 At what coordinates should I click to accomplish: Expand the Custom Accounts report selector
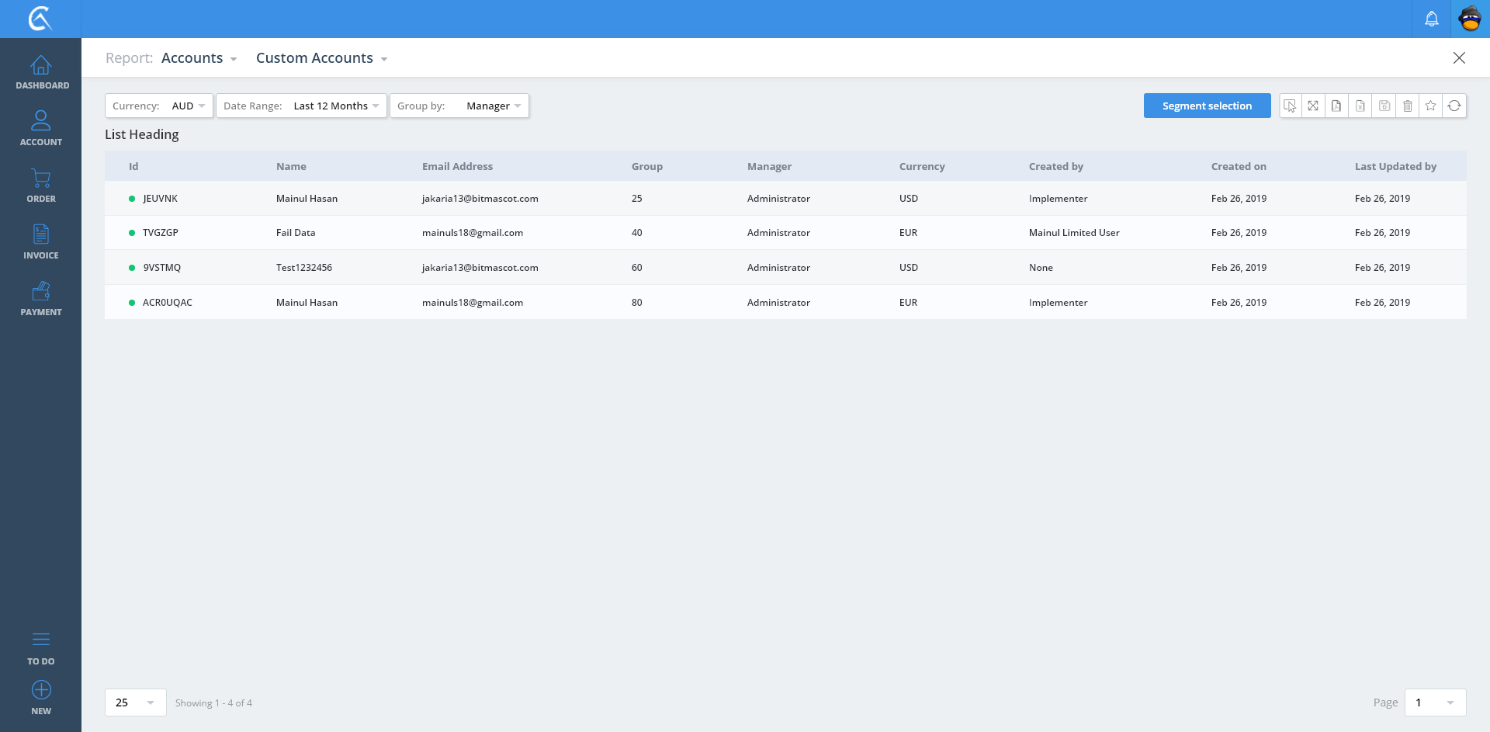321,58
